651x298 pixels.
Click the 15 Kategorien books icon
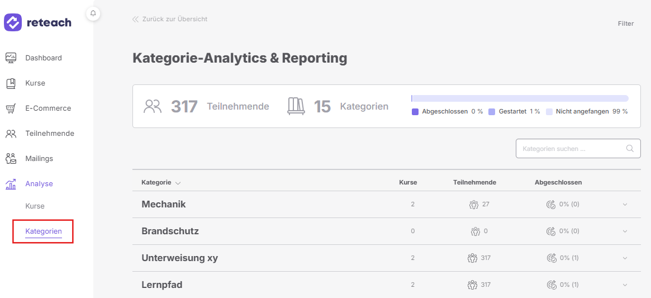296,106
